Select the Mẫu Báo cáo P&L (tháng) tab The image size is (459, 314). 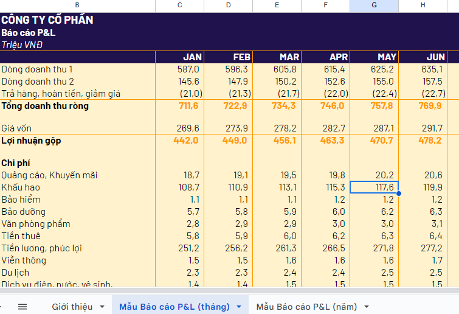pyautogui.click(x=174, y=306)
